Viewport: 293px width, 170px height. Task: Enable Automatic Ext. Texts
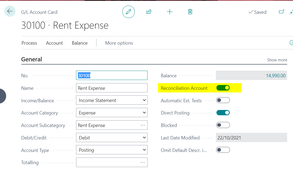coord(223,100)
